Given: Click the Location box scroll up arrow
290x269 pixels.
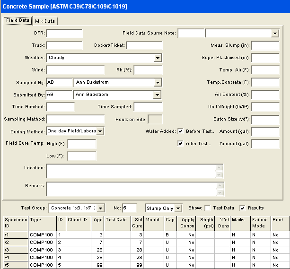Looking at the screenshot, I should (x=219, y=167).
